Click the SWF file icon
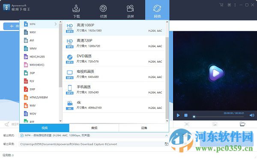The image size is (257, 159). [26, 89]
